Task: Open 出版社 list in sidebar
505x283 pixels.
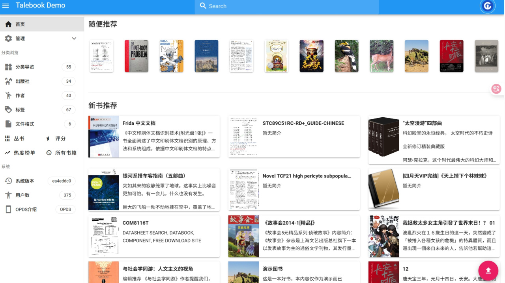Action: tap(42, 81)
